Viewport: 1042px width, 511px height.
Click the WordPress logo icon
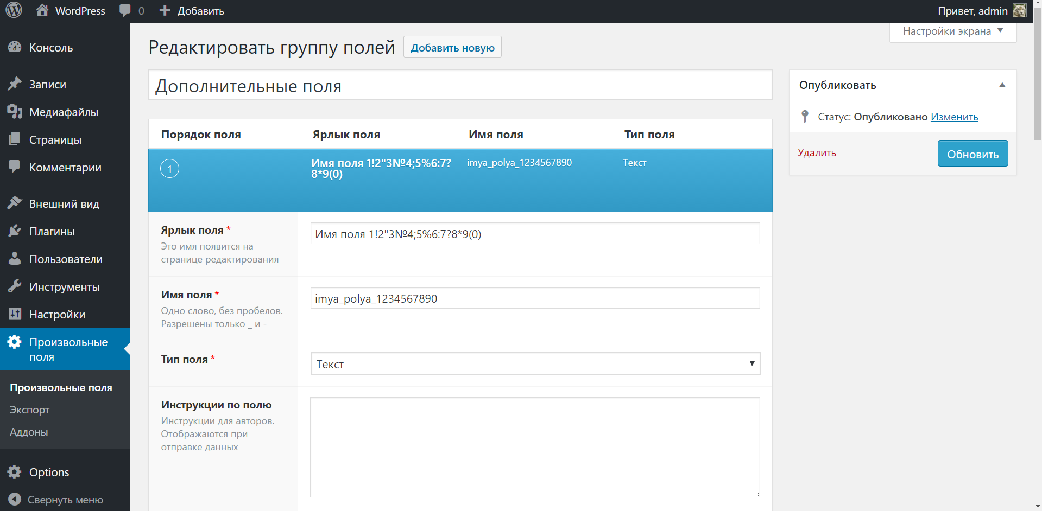tap(14, 10)
